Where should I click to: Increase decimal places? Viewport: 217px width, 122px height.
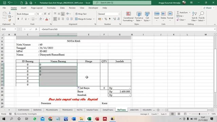click(115, 19)
